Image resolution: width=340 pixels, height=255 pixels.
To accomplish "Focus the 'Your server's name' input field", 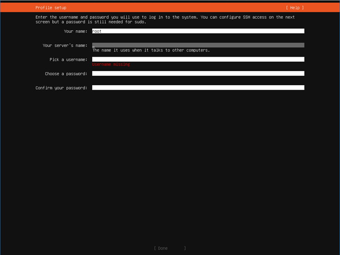I will click(x=198, y=45).
